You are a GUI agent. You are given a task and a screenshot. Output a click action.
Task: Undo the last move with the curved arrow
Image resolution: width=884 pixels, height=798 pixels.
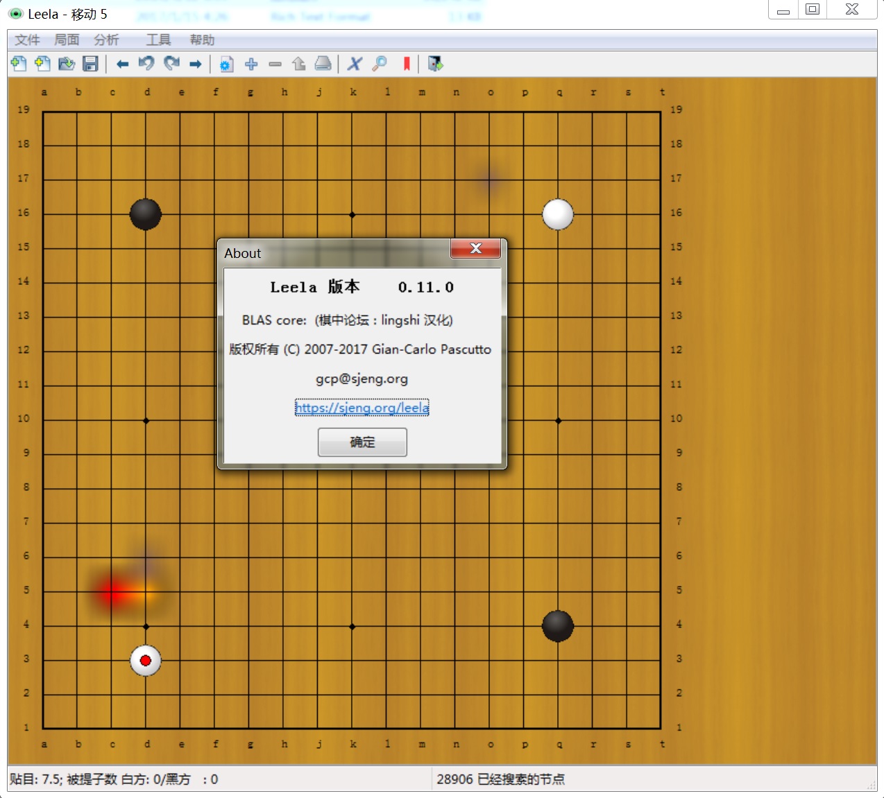coord(146,64)
